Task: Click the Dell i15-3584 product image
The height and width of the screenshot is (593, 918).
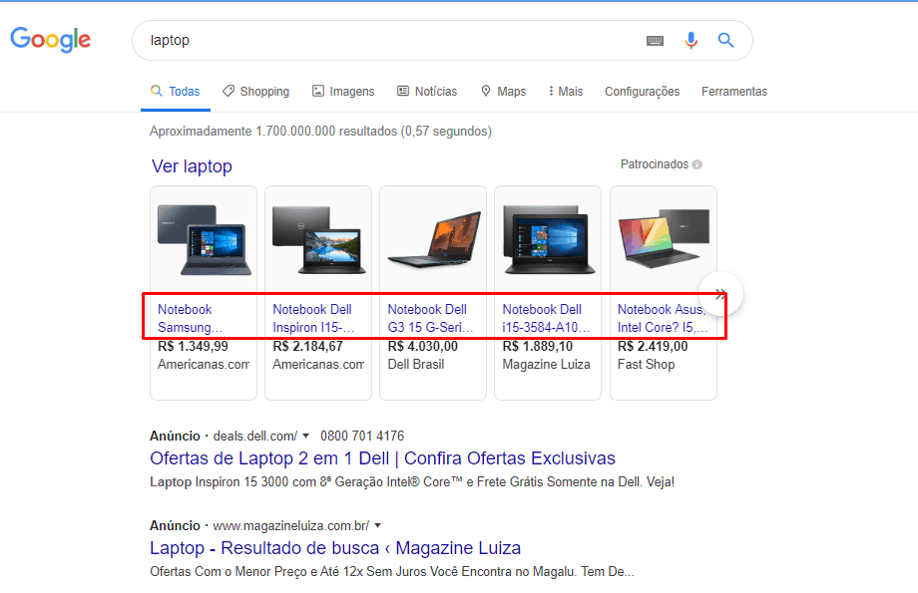Action: click(x=549, y=240)
